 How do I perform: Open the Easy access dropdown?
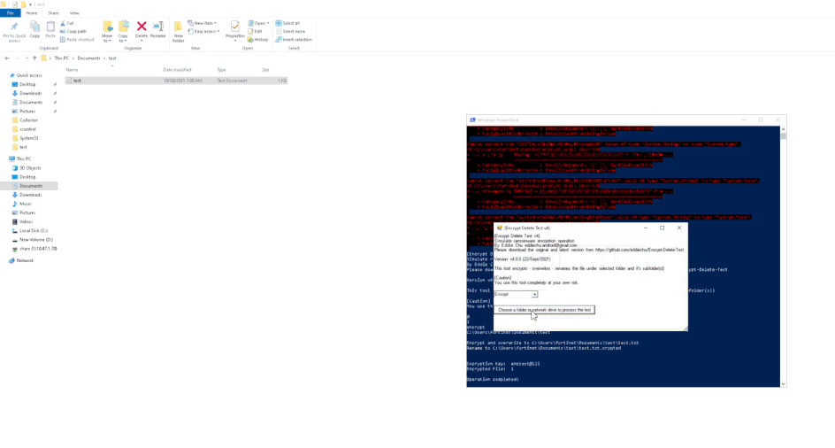coord(203,32)
